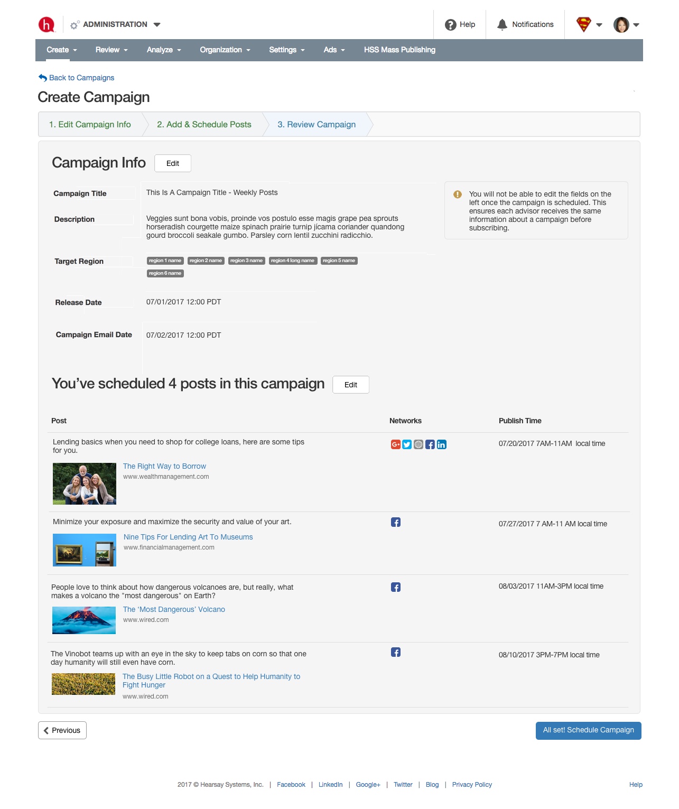Image resolution: width=679 pixels, height=809 pixels.
Task: Click the Help question mark icon
Action: tap(451, 25)
